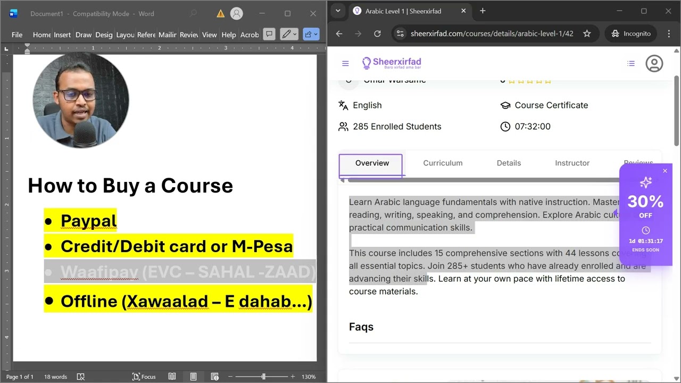Open the Design ribbon tab
The height and width of the screenshot is (383, 681).
[104, 35]
